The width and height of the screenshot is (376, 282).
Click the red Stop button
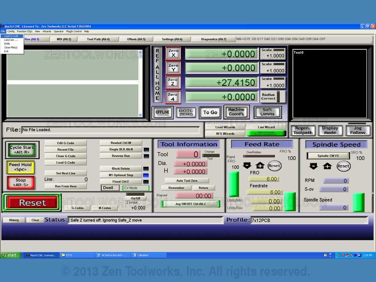(21, 182)
